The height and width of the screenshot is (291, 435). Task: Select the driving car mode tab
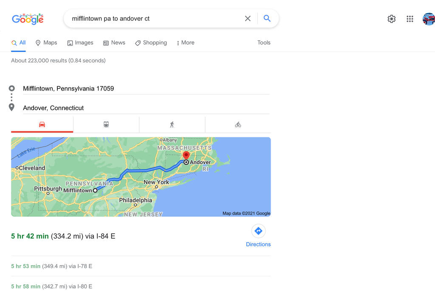point(42,124)
